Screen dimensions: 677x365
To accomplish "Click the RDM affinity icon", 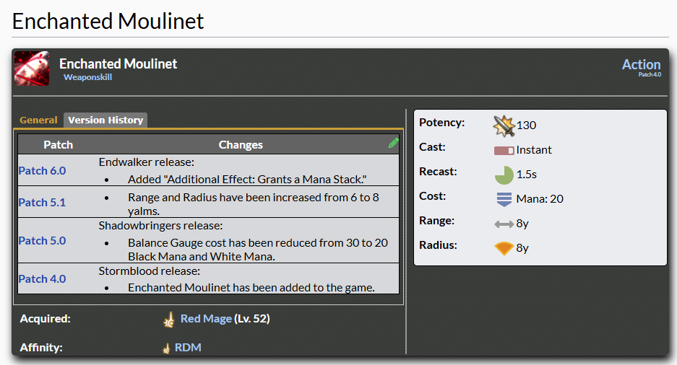I will 166,348.
